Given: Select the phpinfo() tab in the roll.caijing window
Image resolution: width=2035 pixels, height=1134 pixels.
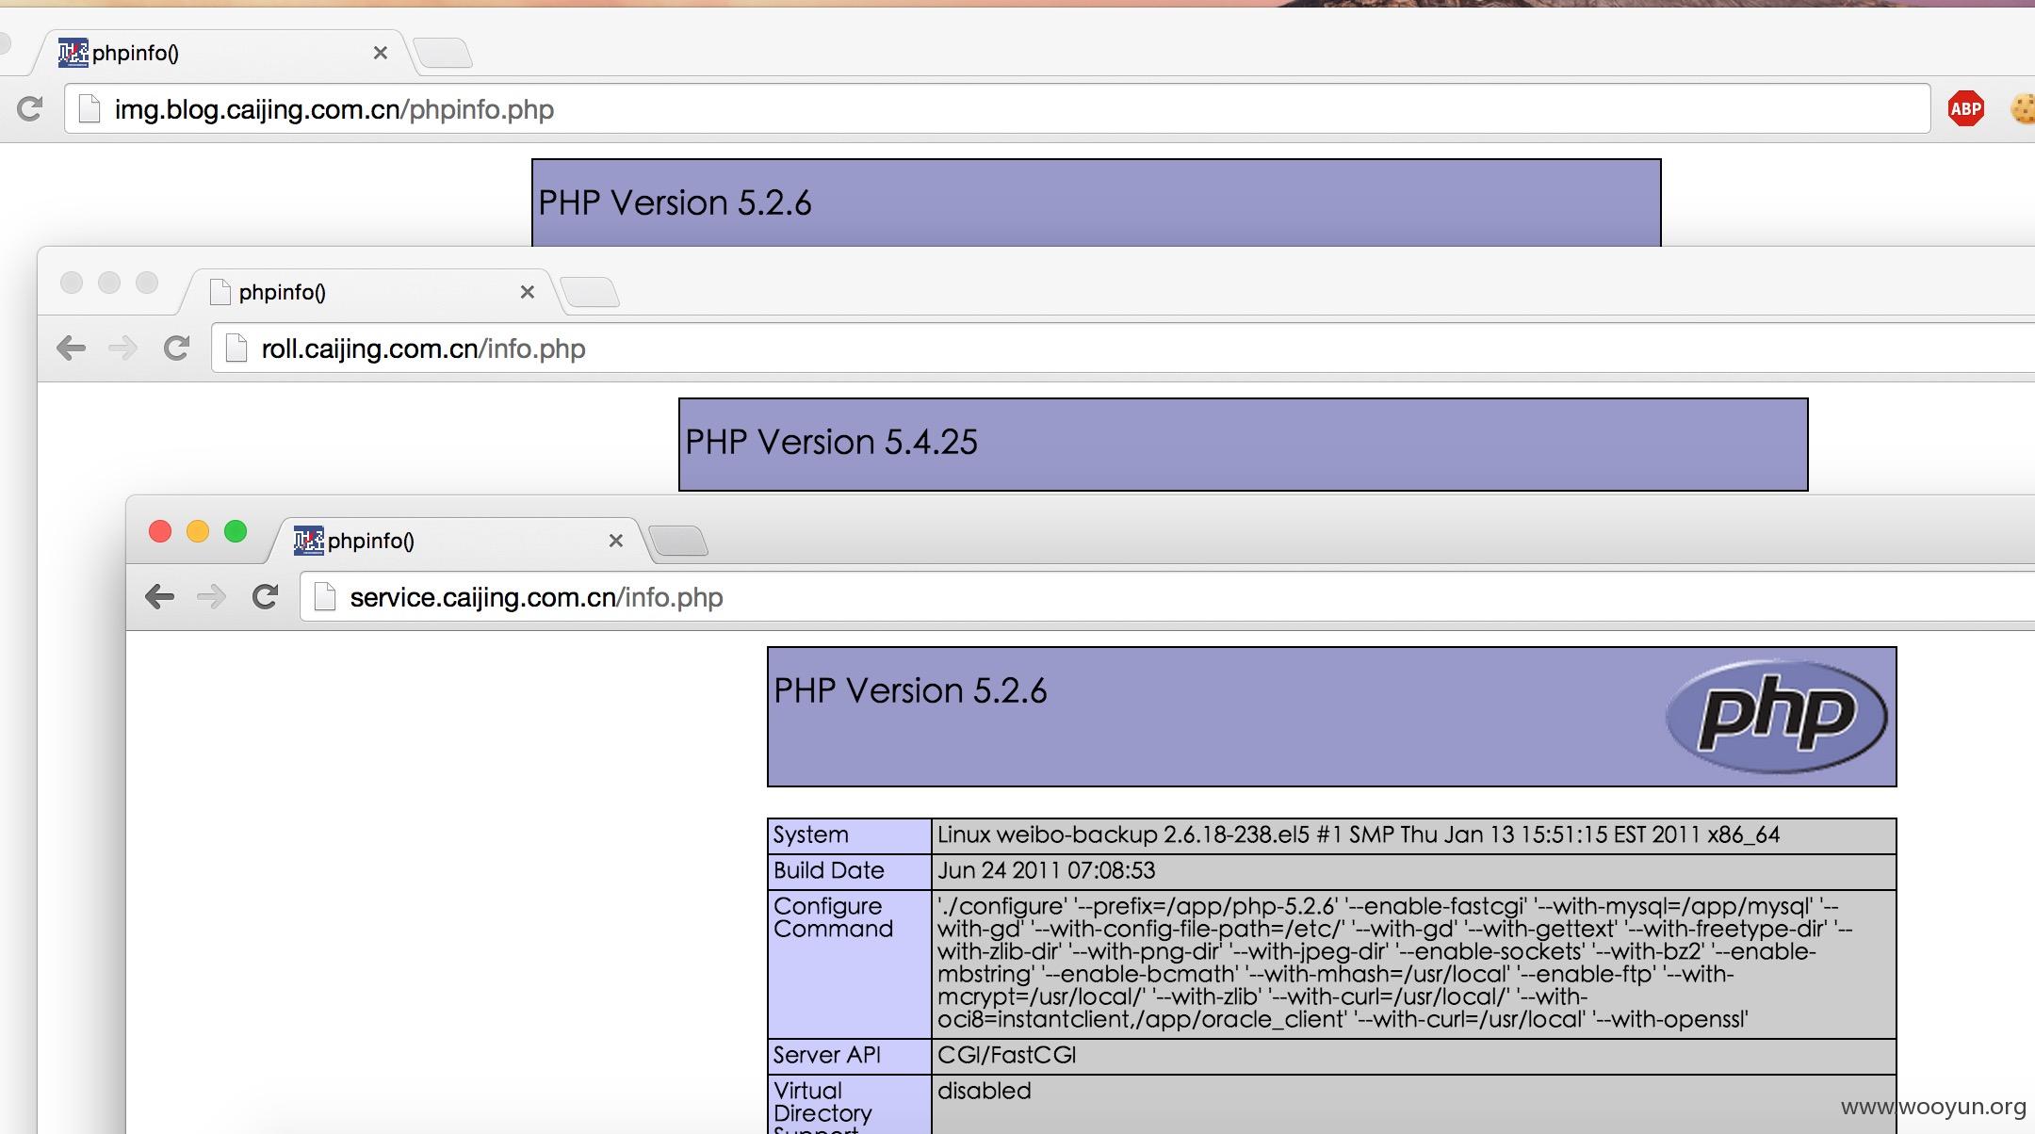Looking at the screenshot, I should pyautogui.click(x=371, y=292).
